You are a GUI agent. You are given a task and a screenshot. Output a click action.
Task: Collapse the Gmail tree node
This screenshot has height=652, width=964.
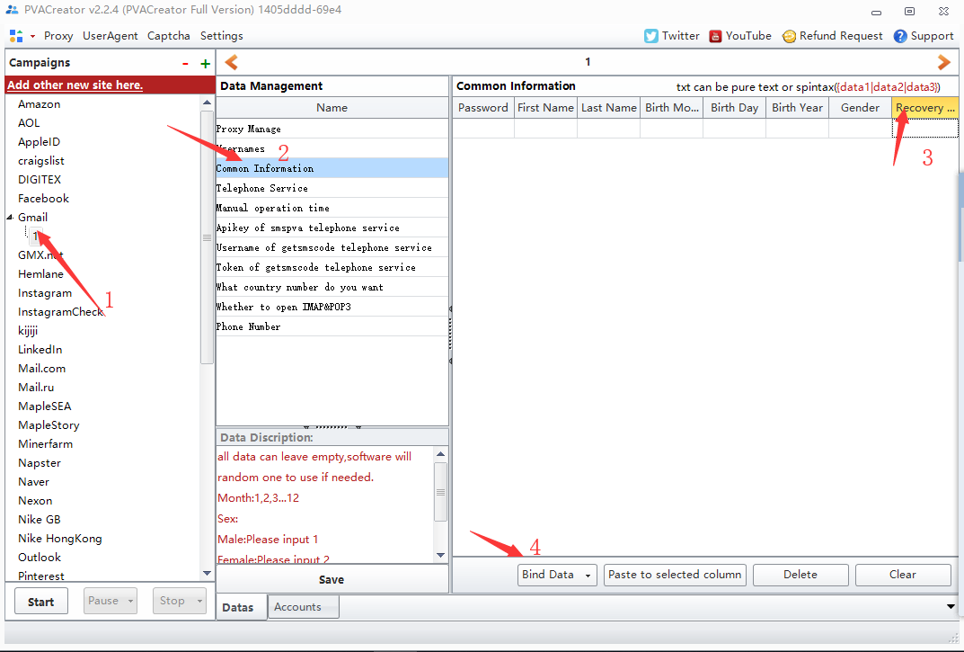(x=11, y=218)
